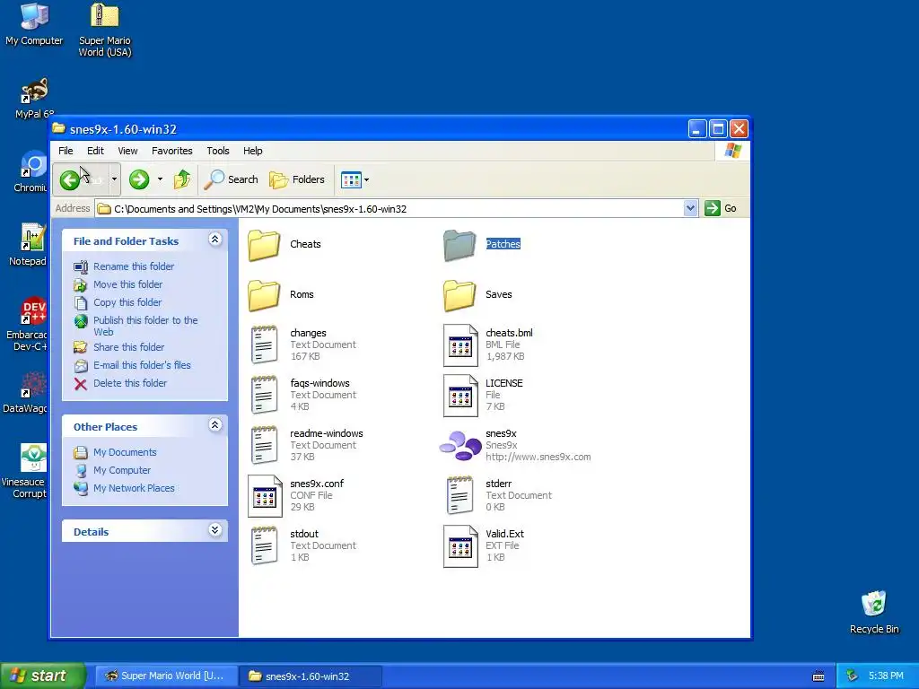Open the Tools menu
The width and height of the screenshot is (919, 689).
pos(218,151)
